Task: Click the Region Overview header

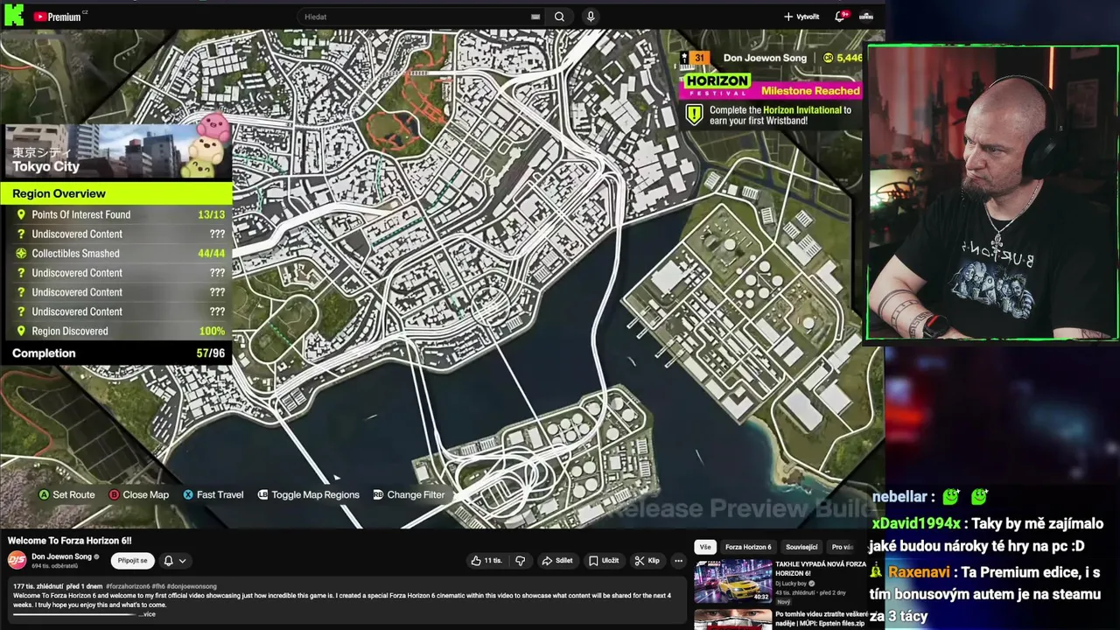Action: click(x=116, y=193)
